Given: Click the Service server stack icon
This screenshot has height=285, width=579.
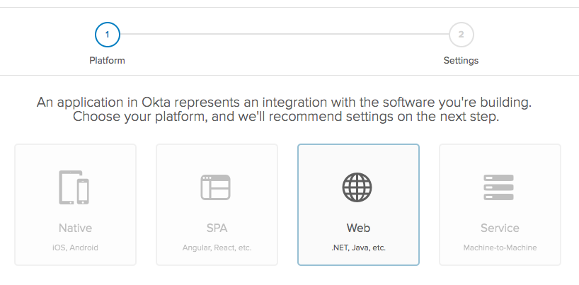Looking at the screenshot, I should click(500, 187).
